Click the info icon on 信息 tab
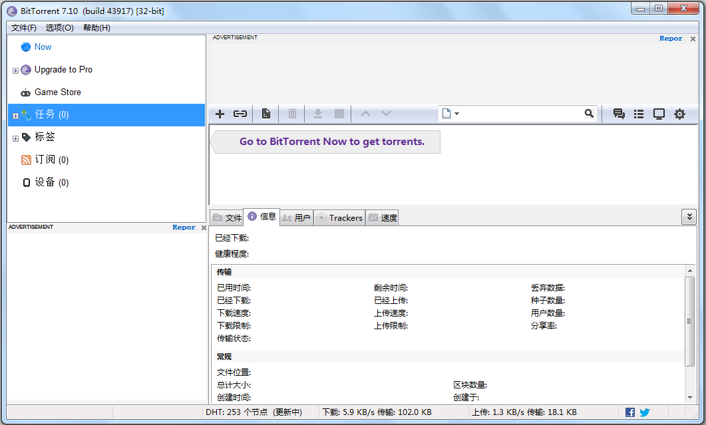706x425 pixels. tap(252, 216)
